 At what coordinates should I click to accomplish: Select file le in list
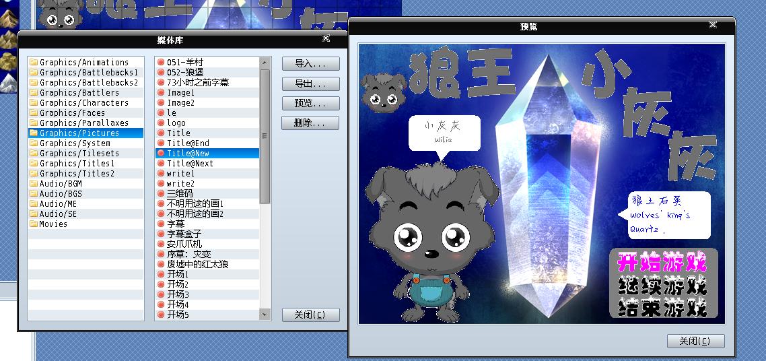pyautogui.click(x=207, y=113)
